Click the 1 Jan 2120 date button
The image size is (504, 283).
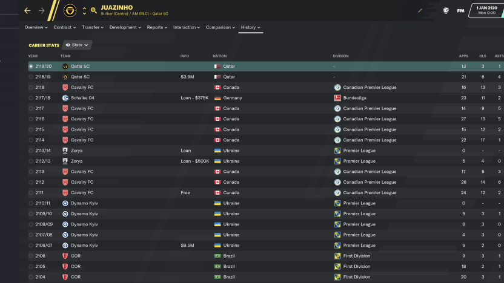coord(486,10)
